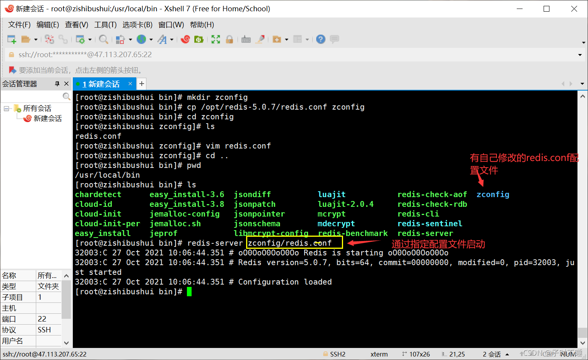Launch Xmanager via red swirl icon
The width and height of the screenshot is (588, 360).
click(x=185, y=39)
